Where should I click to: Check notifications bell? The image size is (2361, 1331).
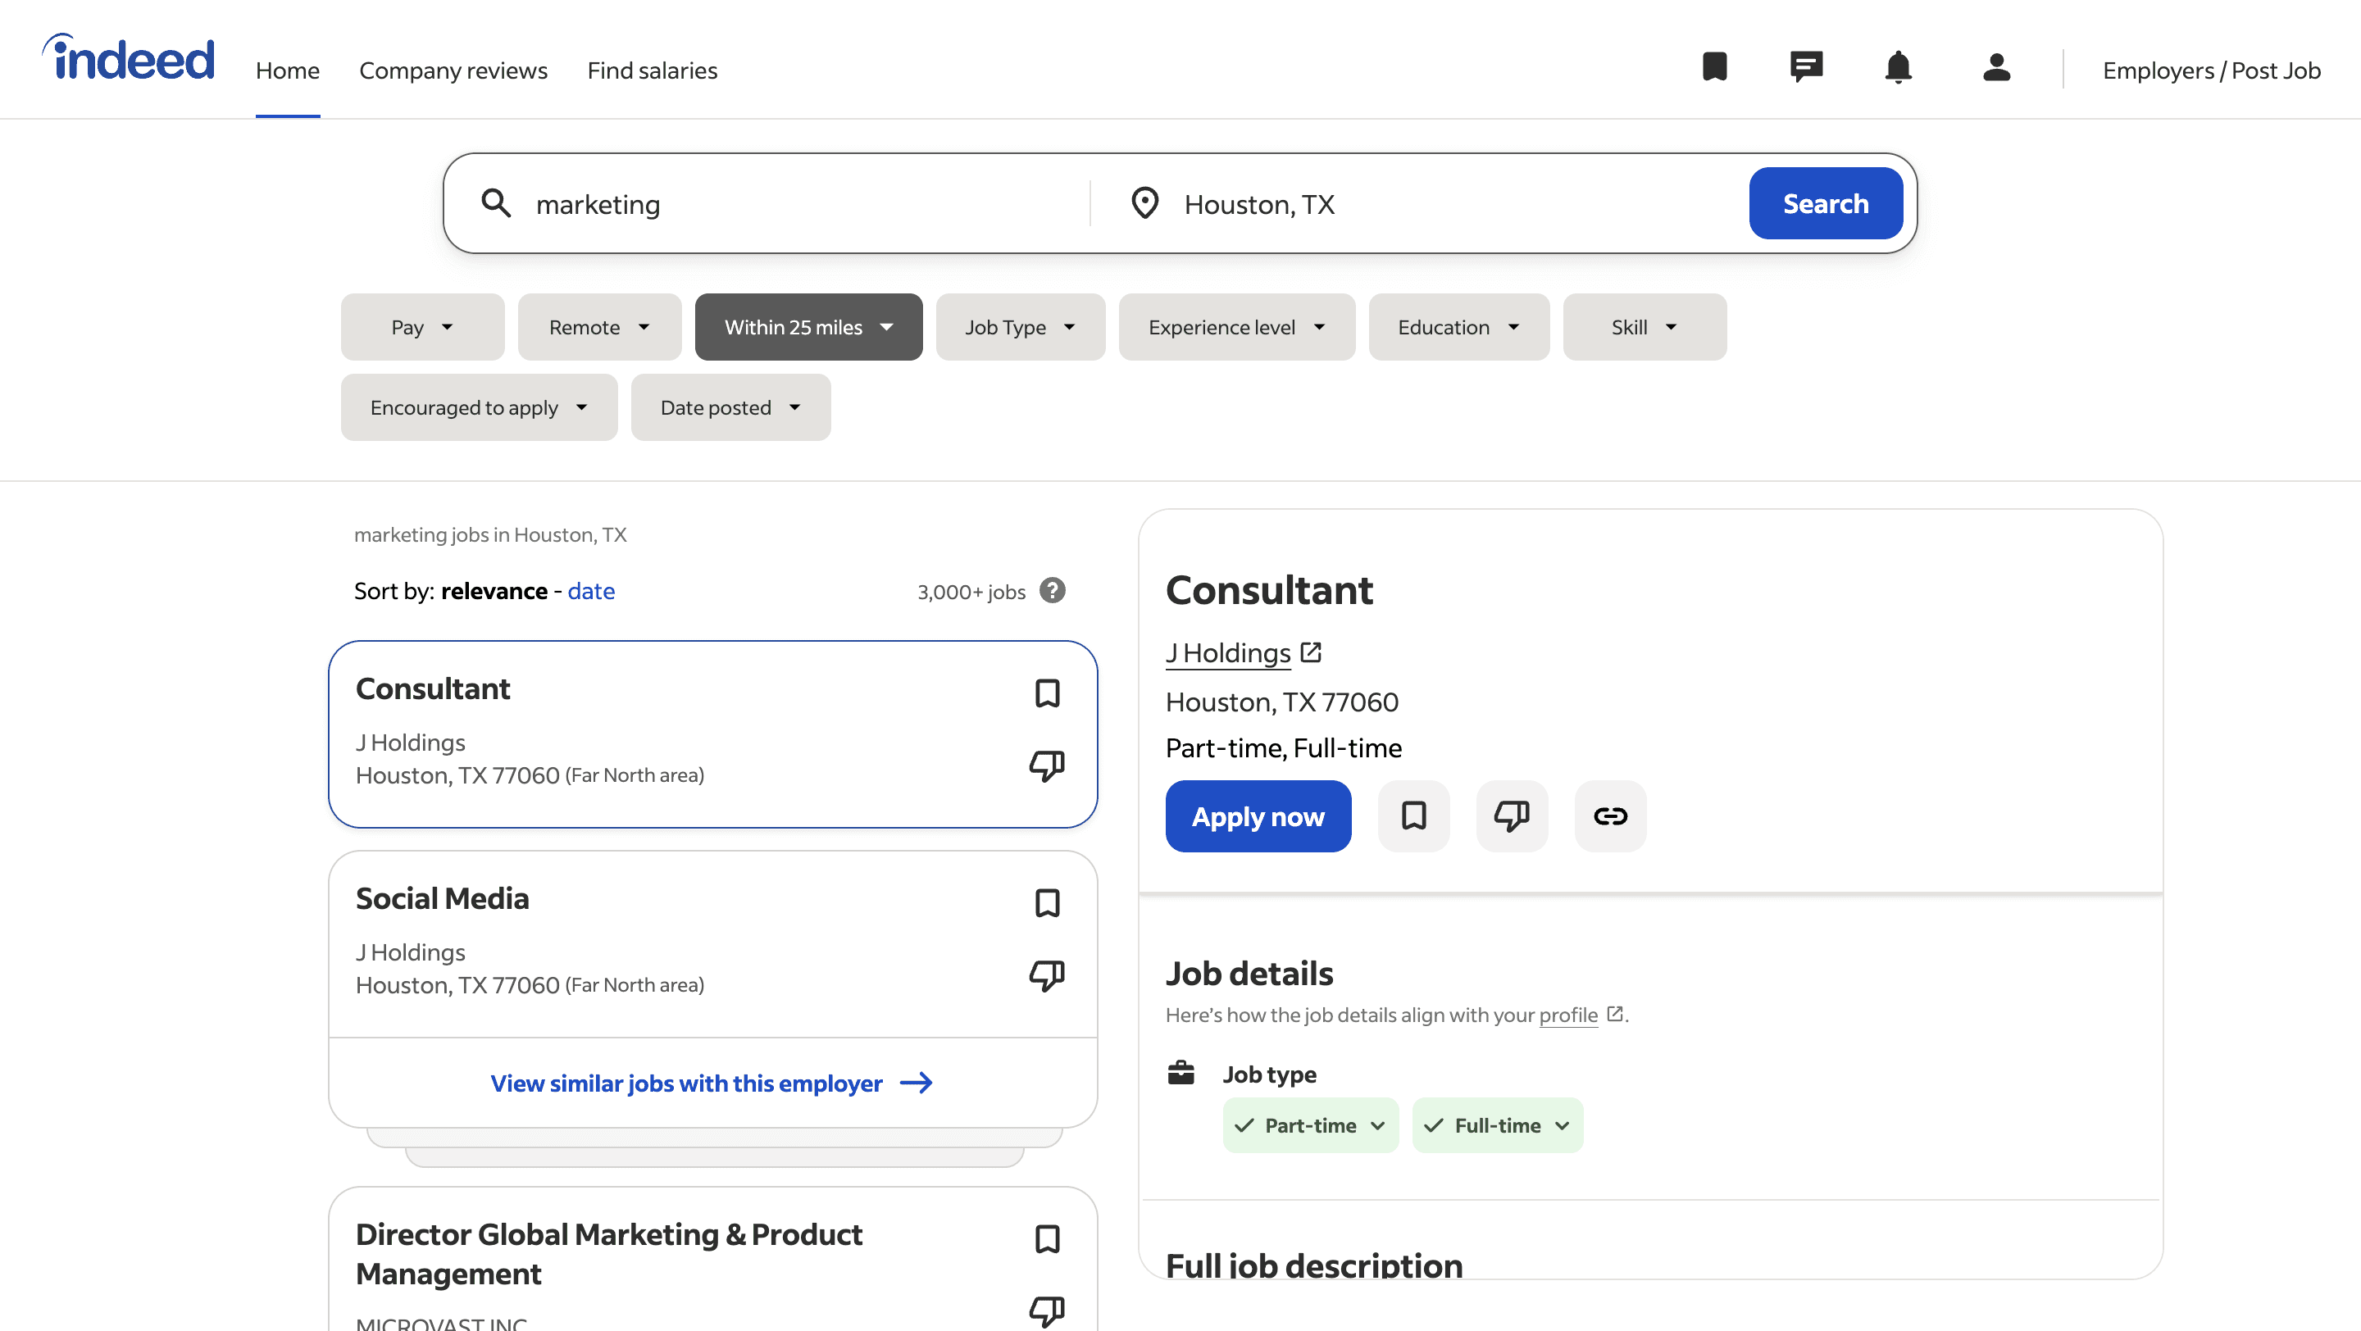[1898, 68]
